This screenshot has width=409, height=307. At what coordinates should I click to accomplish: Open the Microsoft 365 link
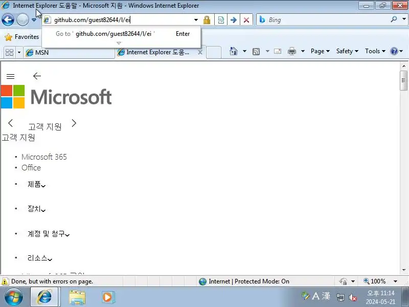point(44,157)
